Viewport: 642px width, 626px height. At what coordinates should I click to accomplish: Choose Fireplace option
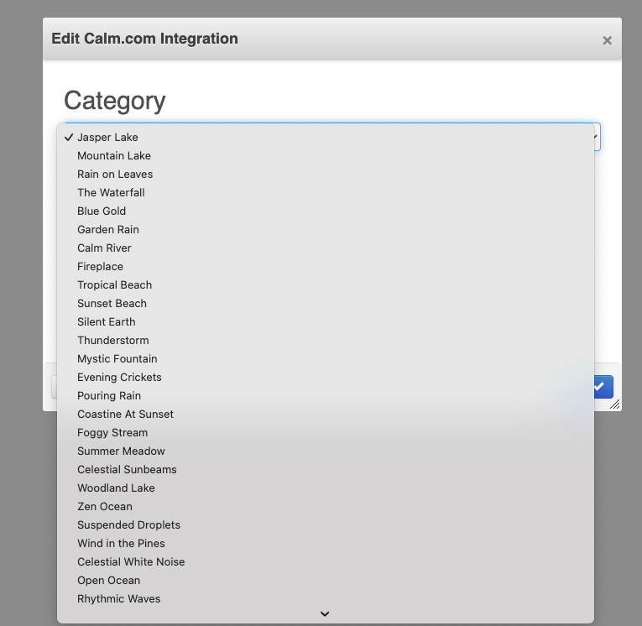coord(326,266)
